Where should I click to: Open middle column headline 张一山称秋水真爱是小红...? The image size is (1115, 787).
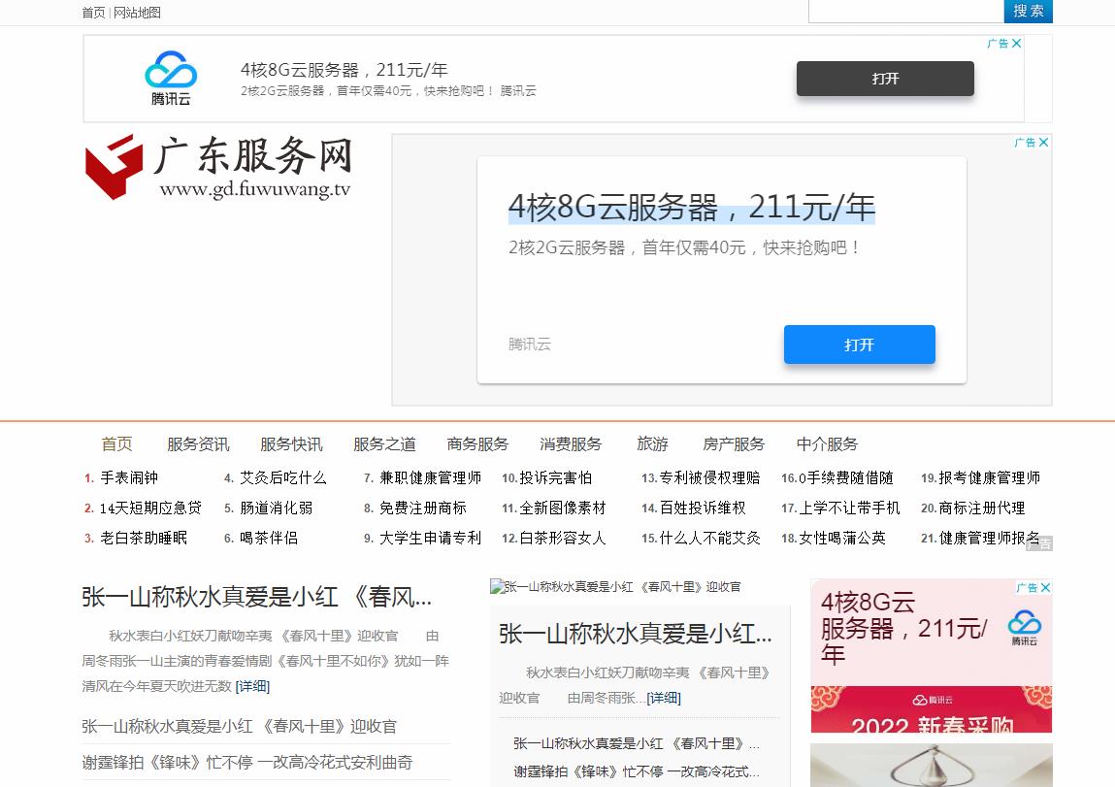[x=635, y=634]
